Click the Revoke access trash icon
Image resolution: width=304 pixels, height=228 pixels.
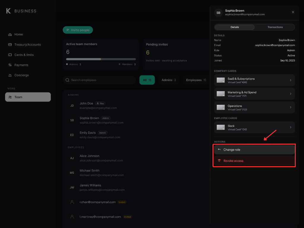point(219,161)
